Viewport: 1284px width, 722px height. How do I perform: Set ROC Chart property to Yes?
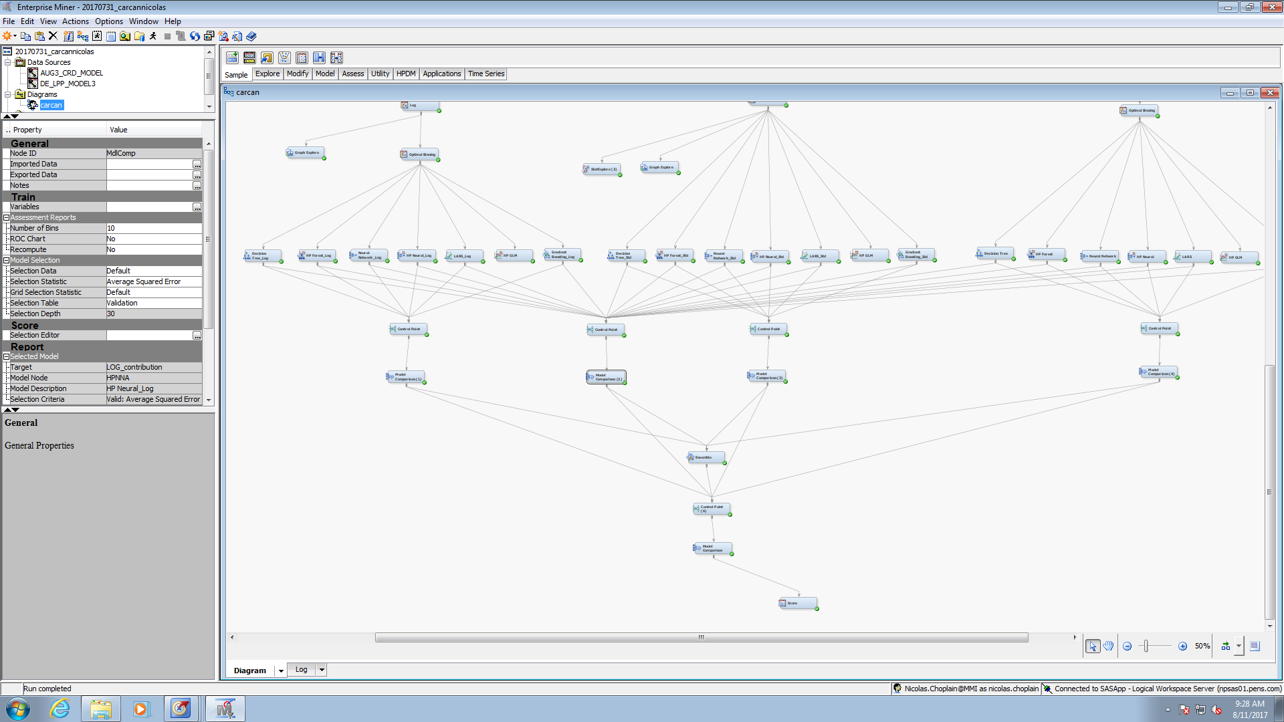click(x=154, y=239)
